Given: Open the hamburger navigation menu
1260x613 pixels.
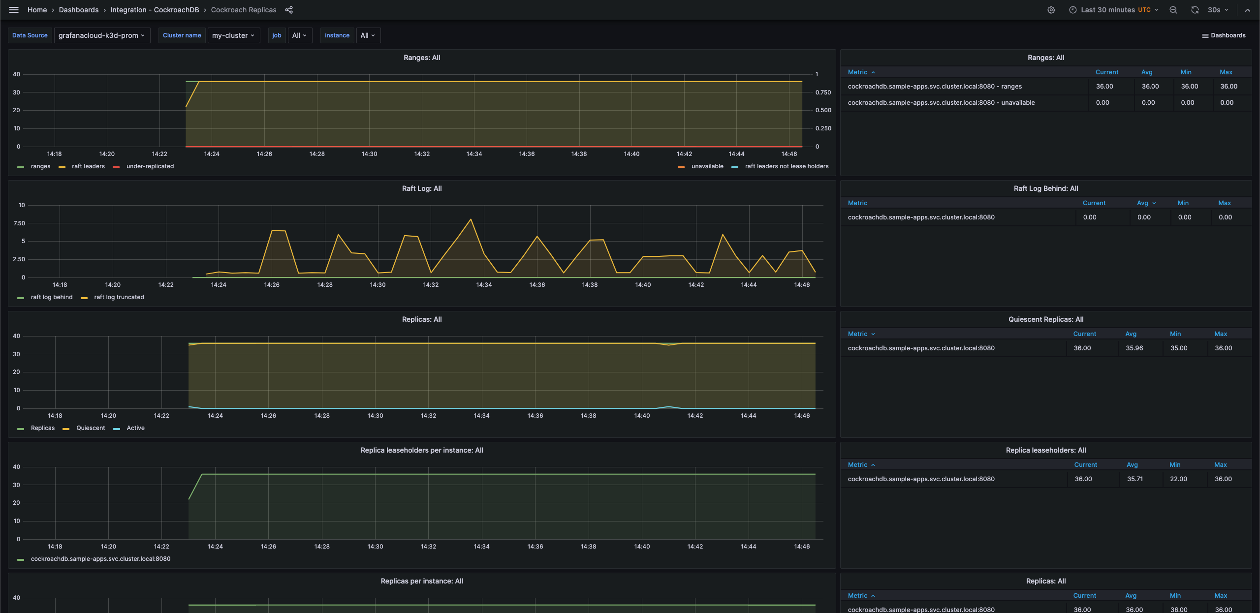Looking at the screenshot, I should [14, 10].
